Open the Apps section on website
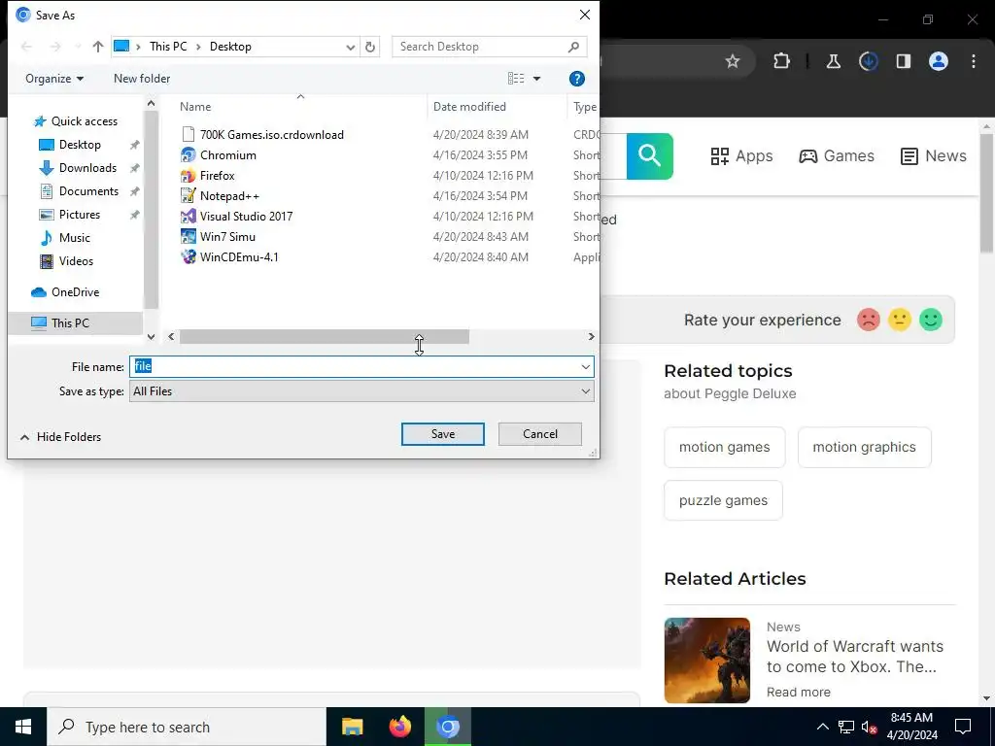Screen dimensions: 995x746 (x=741, y=156)
